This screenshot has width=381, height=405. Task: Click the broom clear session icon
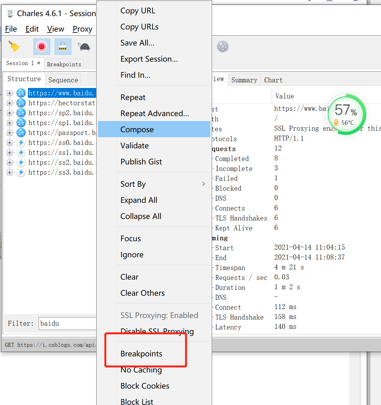tap(14, 46)
